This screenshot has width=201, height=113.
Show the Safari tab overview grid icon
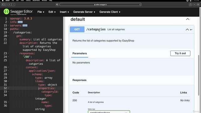[x=198, y=4]
